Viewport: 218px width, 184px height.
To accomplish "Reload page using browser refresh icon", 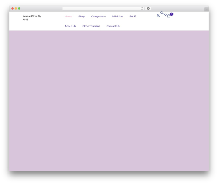I will 142,8.
